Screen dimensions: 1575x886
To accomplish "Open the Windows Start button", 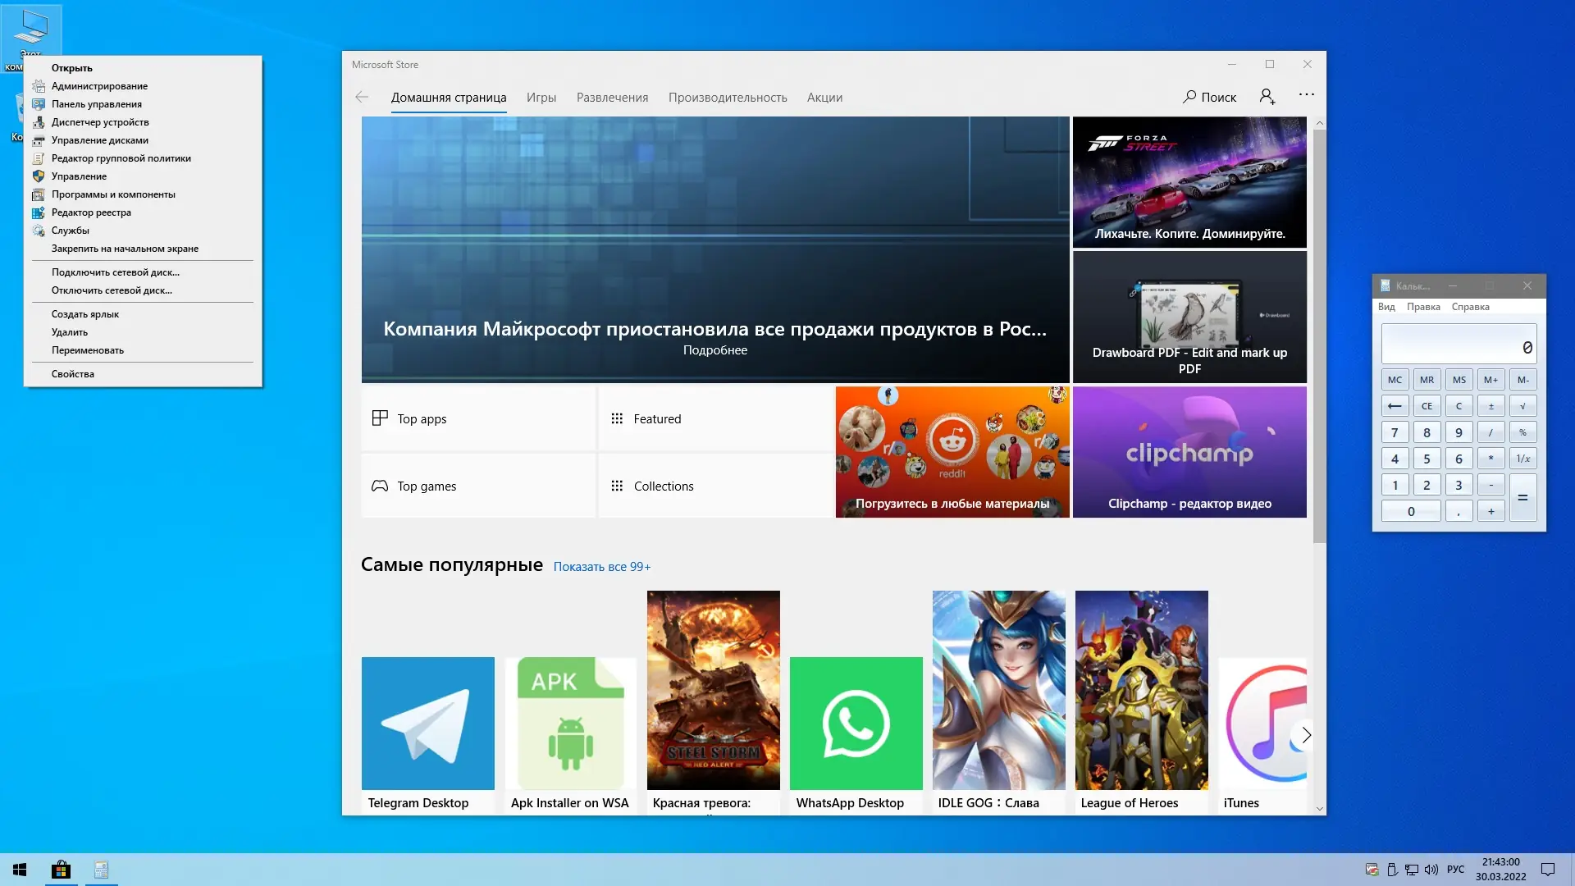I will (x=20, y=870).
